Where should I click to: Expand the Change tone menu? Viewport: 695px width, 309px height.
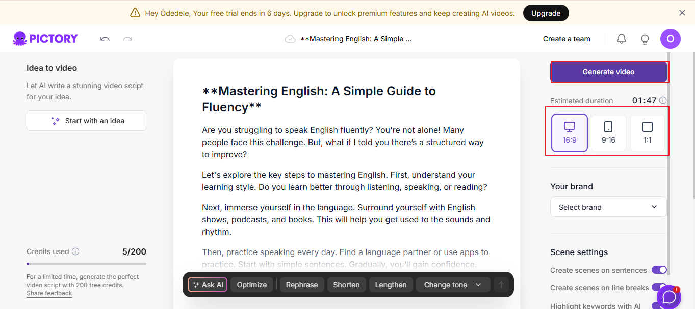[453, 285]
